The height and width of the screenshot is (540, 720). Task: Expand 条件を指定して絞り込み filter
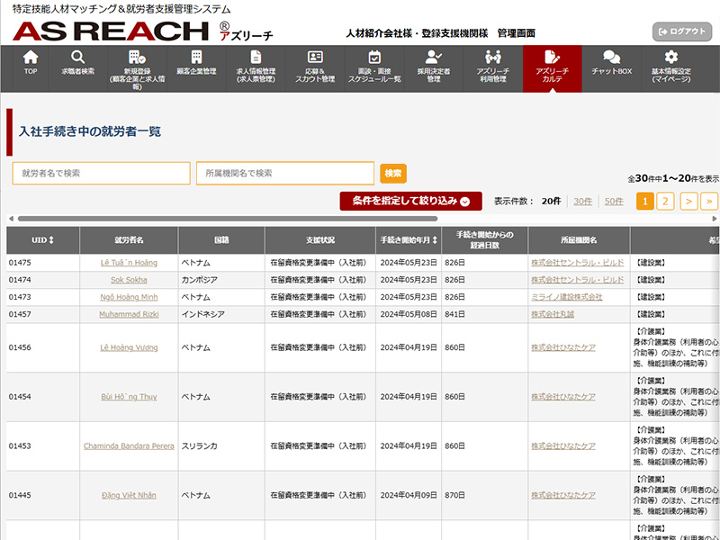pos(410,201)
